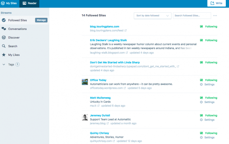Toggle Following for Matt Mullenweg
The image size is (229, 144).
point(209,98)
